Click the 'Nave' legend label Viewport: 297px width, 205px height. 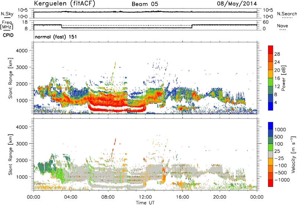tap(282, 26)
